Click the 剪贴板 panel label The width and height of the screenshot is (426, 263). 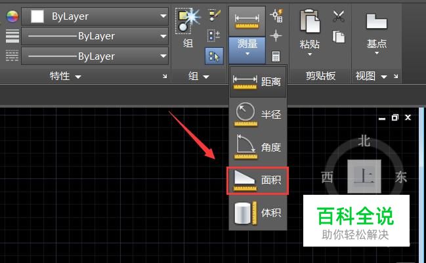[320, 76]
